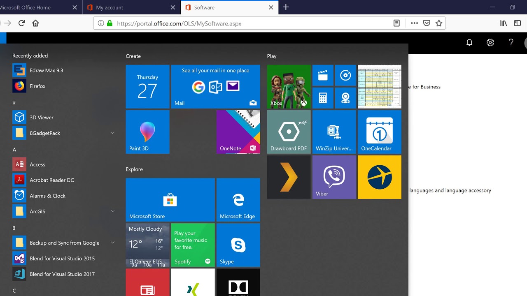This screenshot has height=296, width=527.
Task: Open the Firefox Library icon
Action: point(504,23)
